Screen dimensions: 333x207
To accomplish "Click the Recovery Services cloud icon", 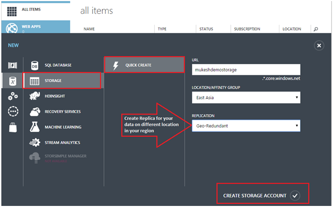I will (35, 111).
